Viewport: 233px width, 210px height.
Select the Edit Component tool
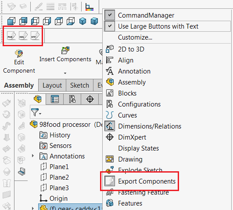click(19, 62)
